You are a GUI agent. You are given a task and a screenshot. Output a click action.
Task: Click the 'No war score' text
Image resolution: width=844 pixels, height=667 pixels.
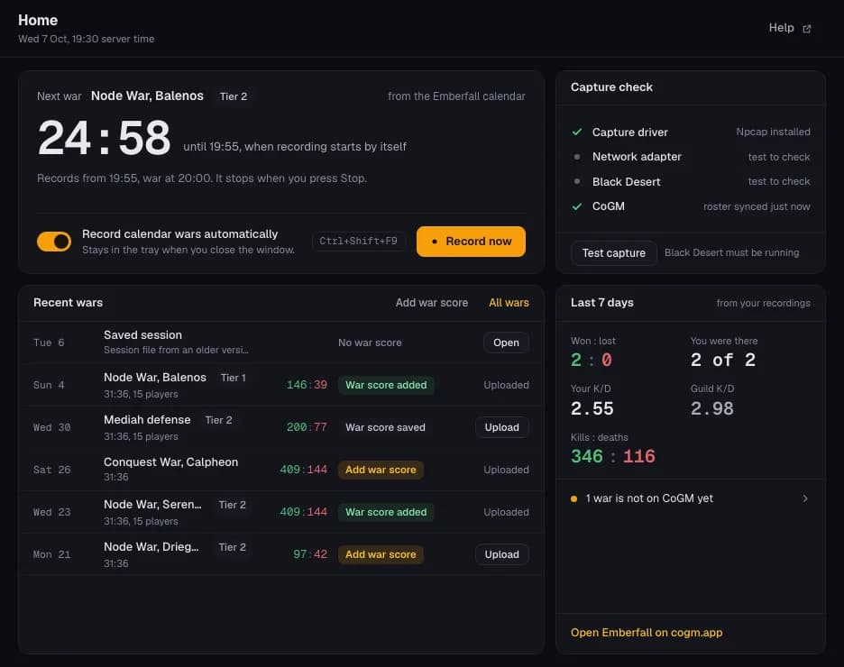coord(370,343)
